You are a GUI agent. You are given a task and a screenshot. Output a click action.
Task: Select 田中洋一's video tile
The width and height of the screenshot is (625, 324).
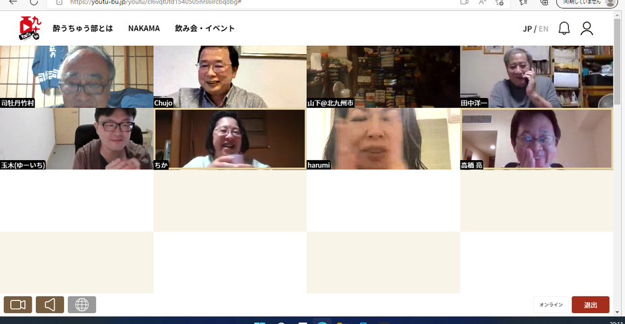point(537,76)
